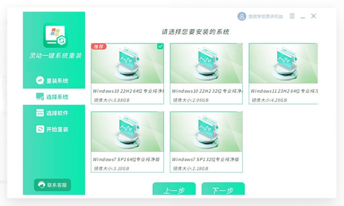Click the 选择系统 sidebar icon
Image resolution: width=344 pixels, height=206 pixels.
coord(40,96)
